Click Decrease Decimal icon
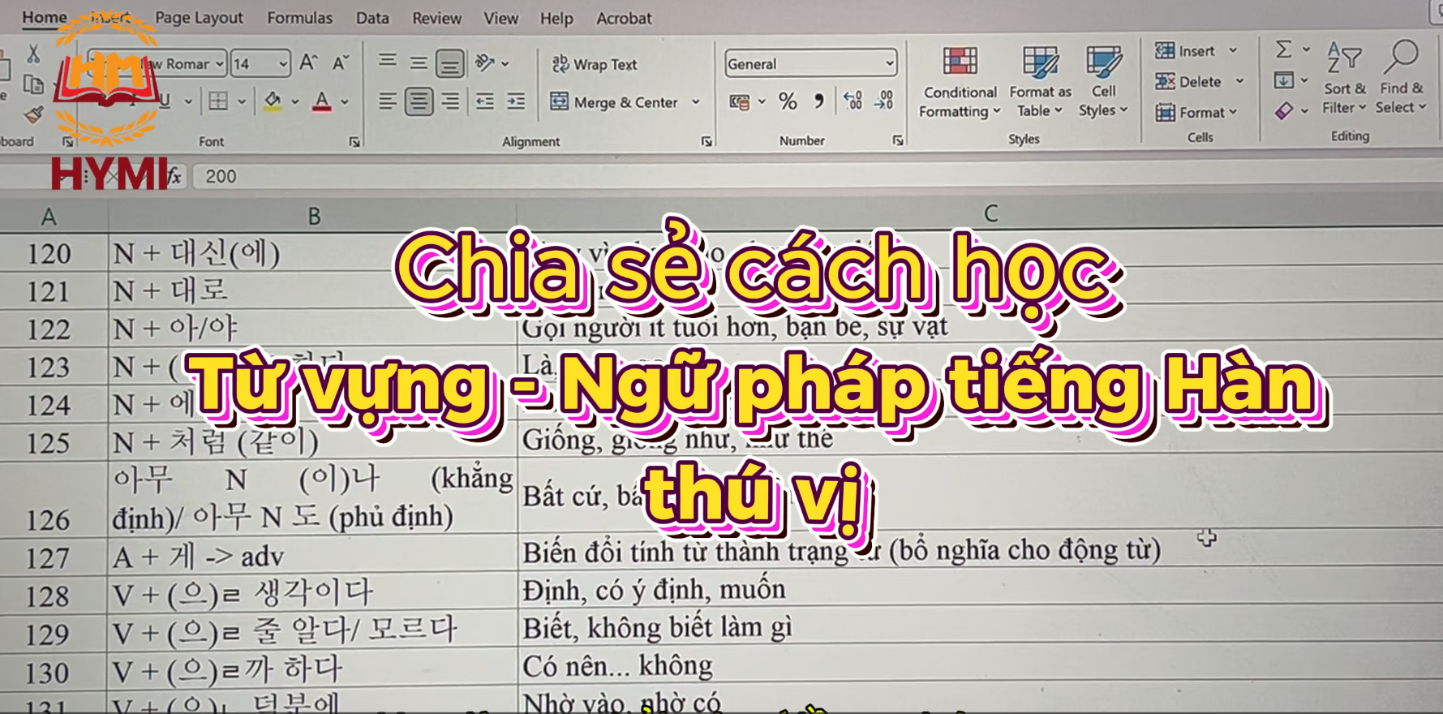 [x=884, y=101]
